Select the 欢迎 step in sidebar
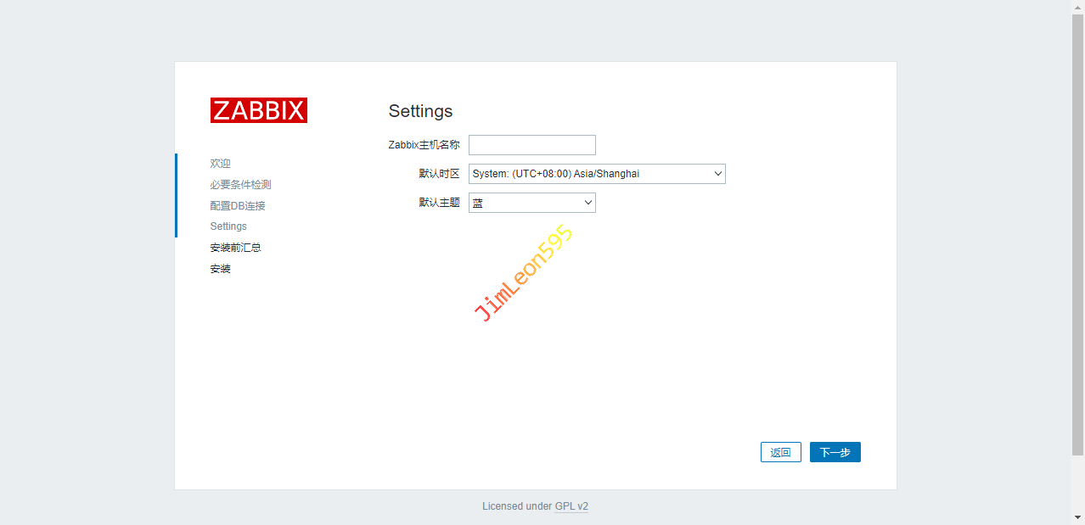1085x525 pixels. [221, 164]
